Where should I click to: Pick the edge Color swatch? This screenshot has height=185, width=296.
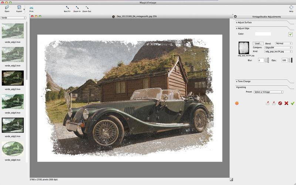(263, 34)
